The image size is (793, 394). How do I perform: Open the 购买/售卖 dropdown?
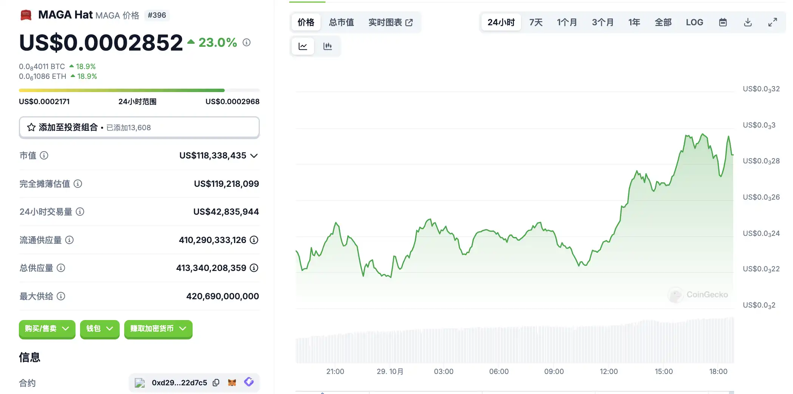47,329
